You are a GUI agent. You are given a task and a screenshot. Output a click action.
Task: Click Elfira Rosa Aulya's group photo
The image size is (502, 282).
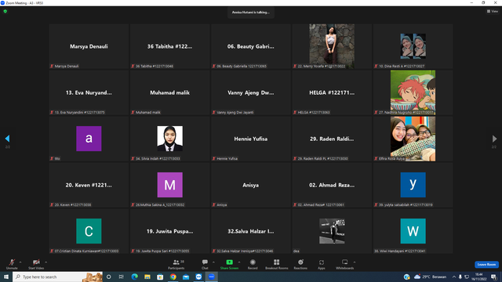[x=413, y=139]
